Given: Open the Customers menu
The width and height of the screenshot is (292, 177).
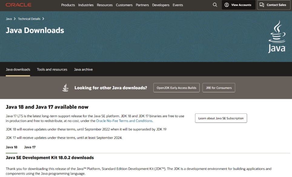Looking at the screenshot, I should [x=124, y=5].
